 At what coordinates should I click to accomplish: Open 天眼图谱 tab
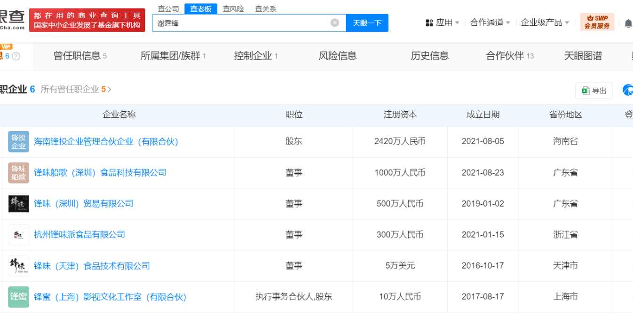(x=583, y=56)
